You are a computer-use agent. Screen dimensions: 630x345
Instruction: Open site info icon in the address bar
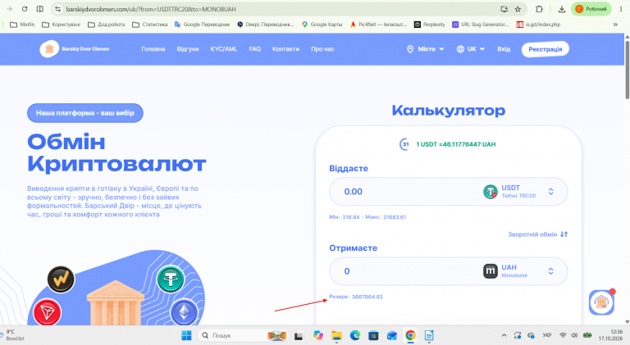click(58, 9)
